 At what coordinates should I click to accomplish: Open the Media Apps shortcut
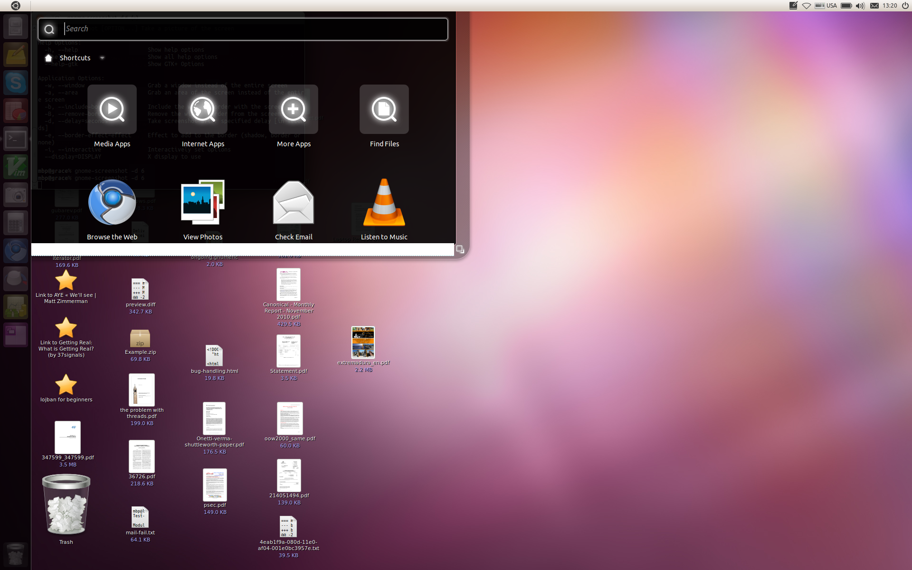[112, 110]
